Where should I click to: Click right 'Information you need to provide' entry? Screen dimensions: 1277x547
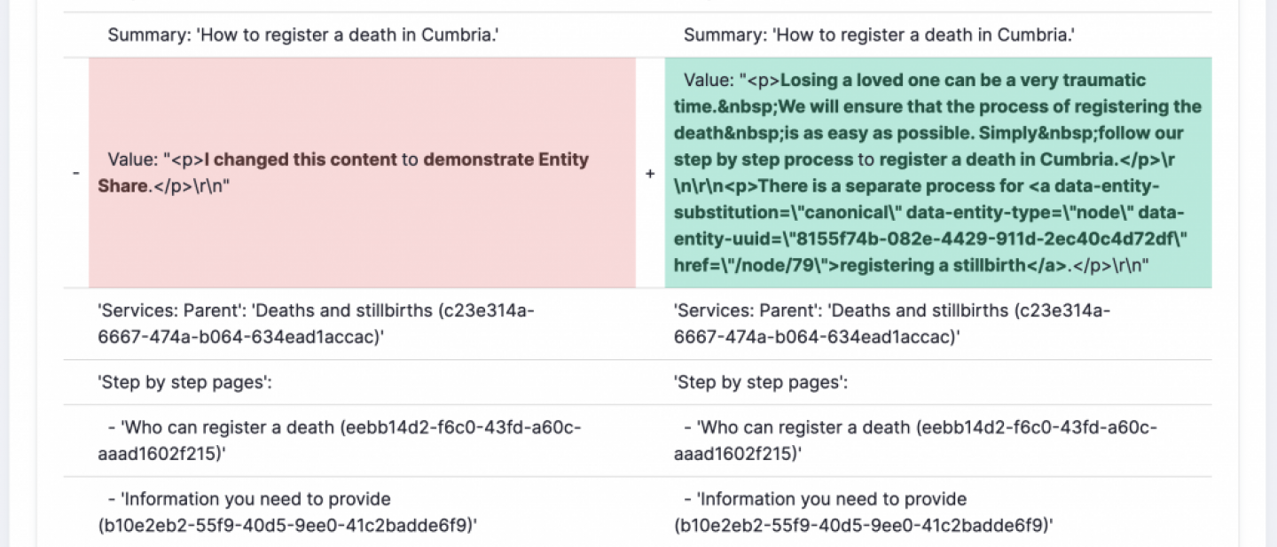865,512
